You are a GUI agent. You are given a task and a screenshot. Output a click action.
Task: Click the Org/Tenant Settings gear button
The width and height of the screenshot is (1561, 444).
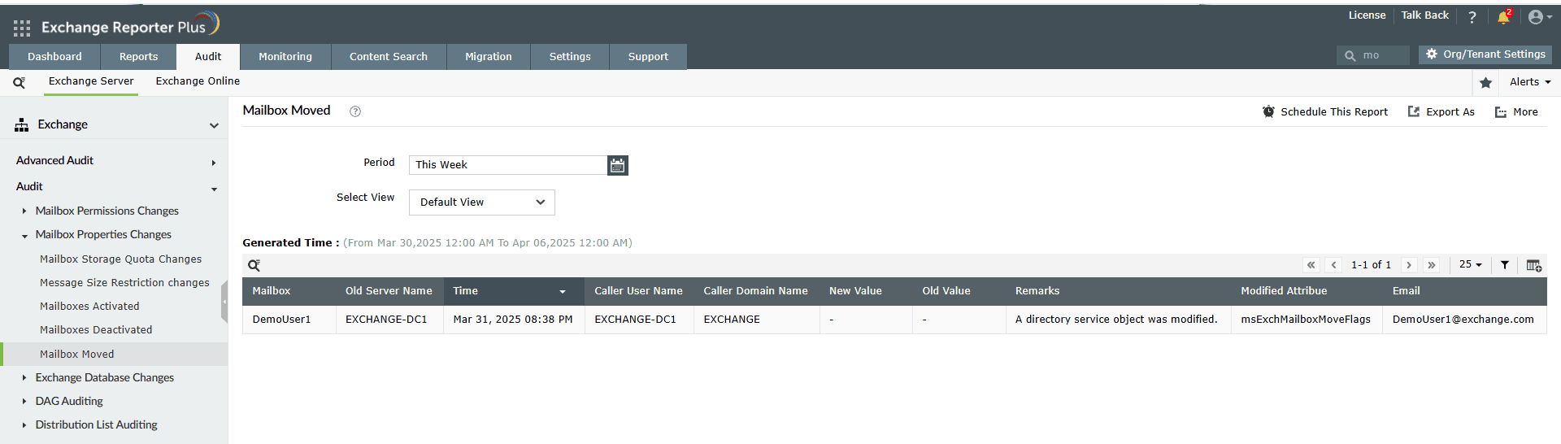1485,54
